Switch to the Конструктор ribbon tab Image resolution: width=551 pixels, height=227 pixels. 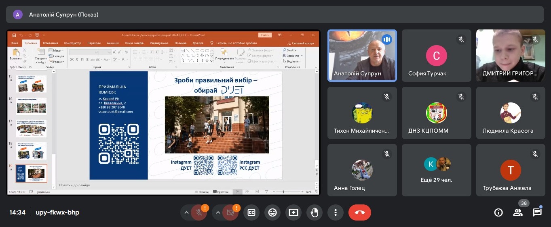pyautogui.click(x=72, y=43)
